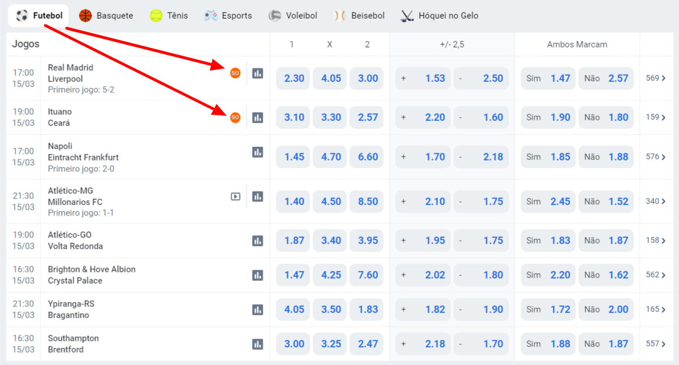Viewport: 679px width, 365px height.
Task: Open live stream icon for Atlético-MG match
Action: point(236,197)
